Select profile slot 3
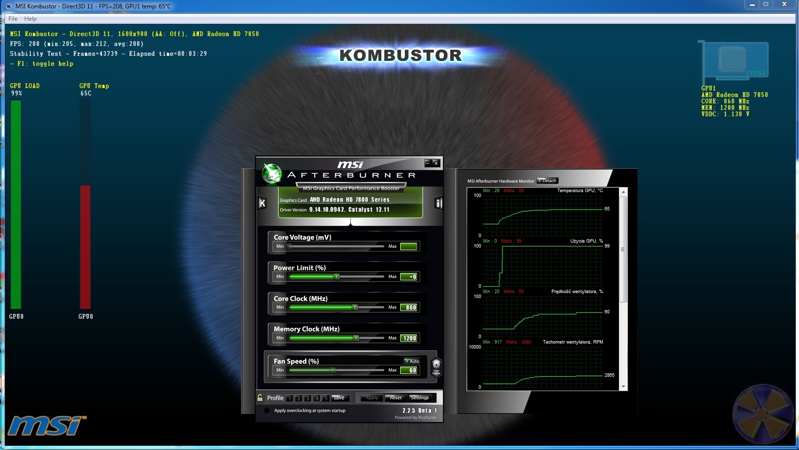Viewport: 799px width, 450px height. tap(307, 398)
